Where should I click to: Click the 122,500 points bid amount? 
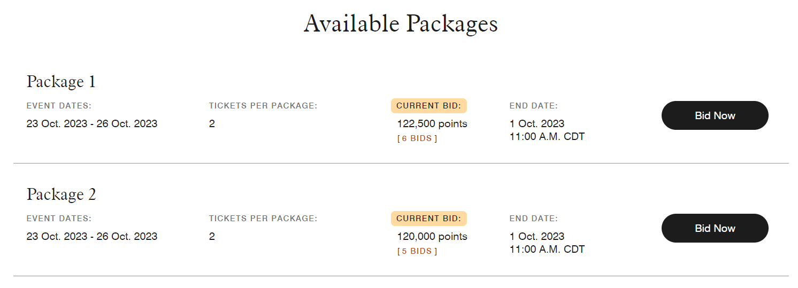432,124
